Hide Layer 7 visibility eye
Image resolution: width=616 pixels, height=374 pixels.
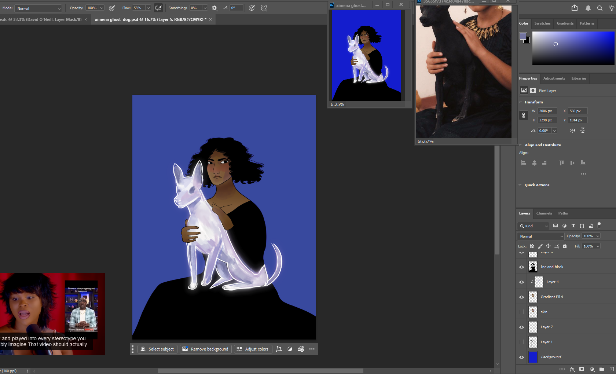(521, 327)
